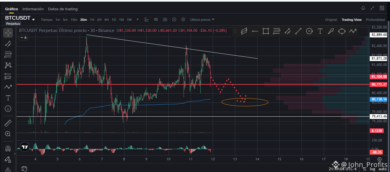Screen dimensions: 390x172
Task: Select regression channel tool in floating toolbar
Action: (x=287, y=31)
